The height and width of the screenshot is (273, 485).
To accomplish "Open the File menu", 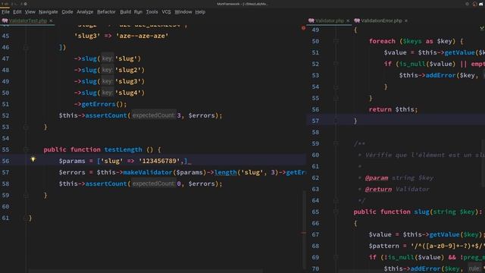I will click(x=5, y=12).
